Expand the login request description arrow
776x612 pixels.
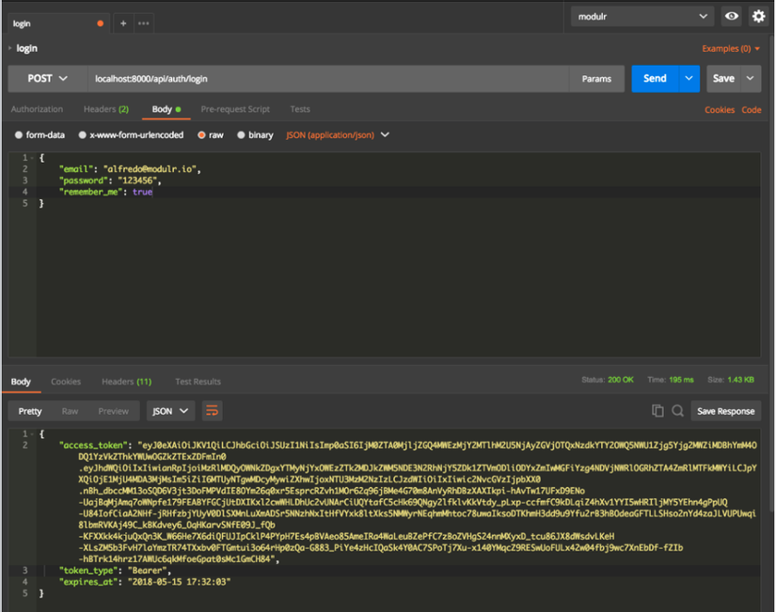pyautogui.click(x=9, y=48)
